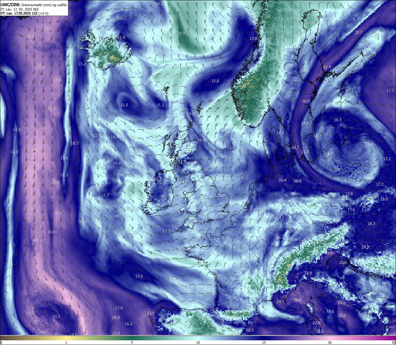Click the 26.1 value label
This screenshot has height=345, width=396.
37,240
